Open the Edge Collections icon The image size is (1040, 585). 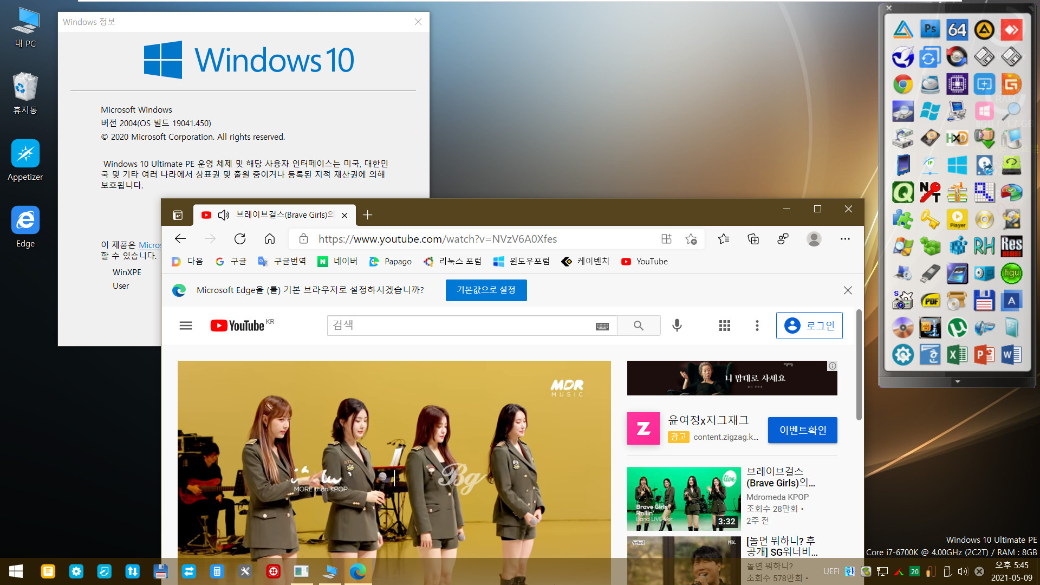pos(753,239)
